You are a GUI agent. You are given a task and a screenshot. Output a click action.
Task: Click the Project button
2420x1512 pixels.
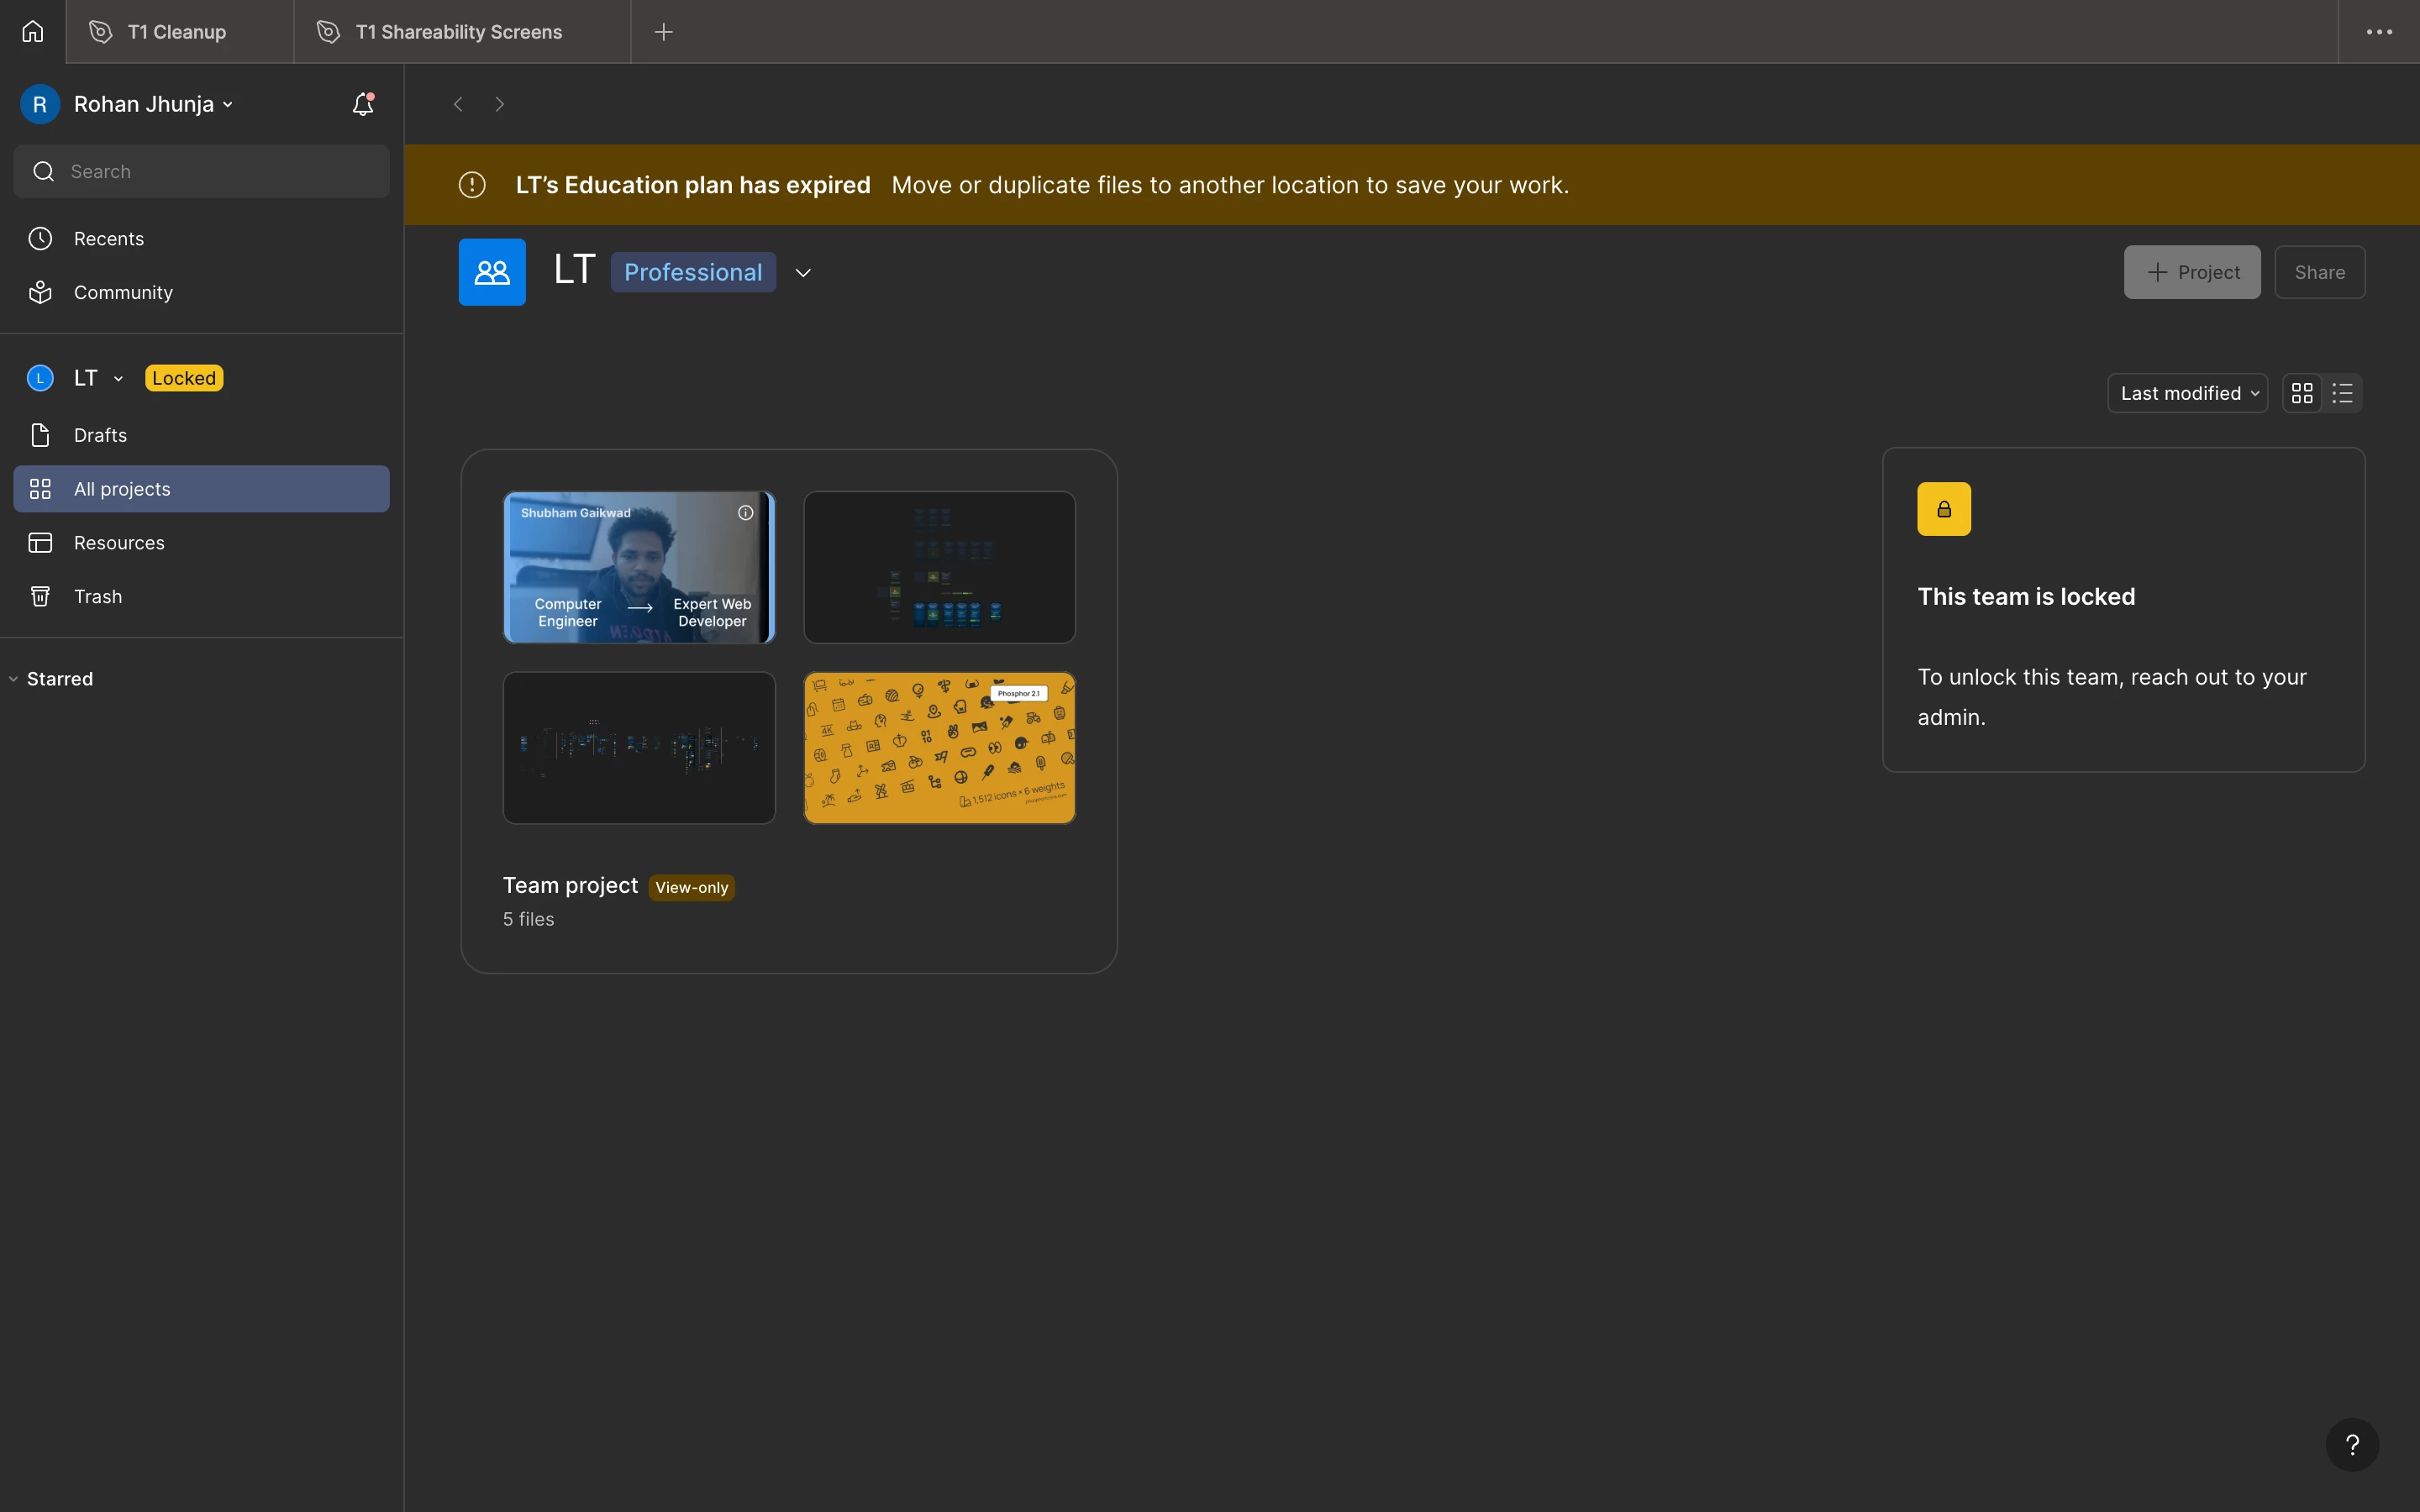(x=2192, y=272)
